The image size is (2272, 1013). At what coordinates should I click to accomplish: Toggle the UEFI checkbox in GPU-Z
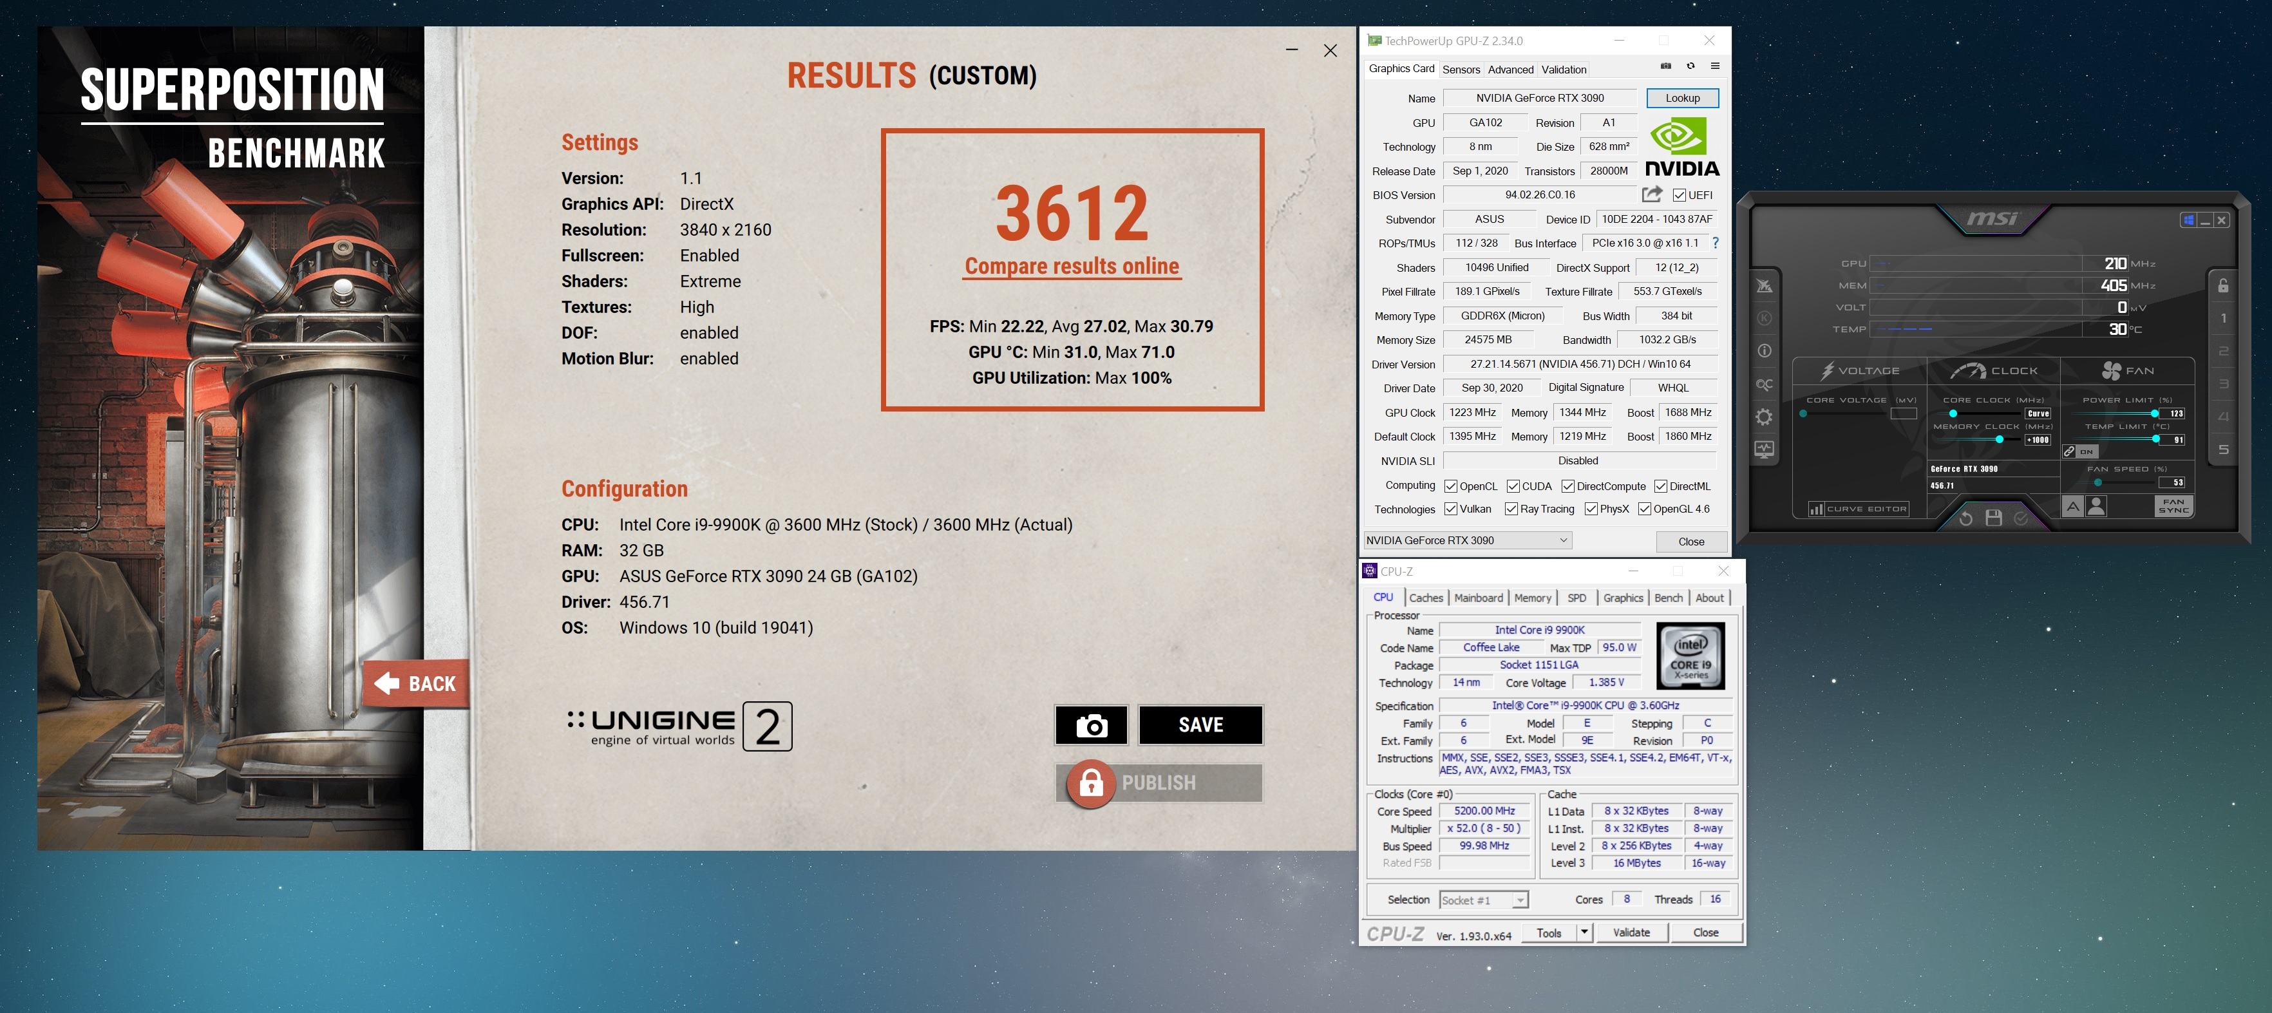click(x=1680, y=196)
